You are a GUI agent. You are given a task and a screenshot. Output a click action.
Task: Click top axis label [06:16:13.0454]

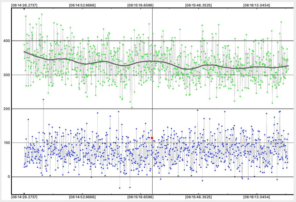257,5
